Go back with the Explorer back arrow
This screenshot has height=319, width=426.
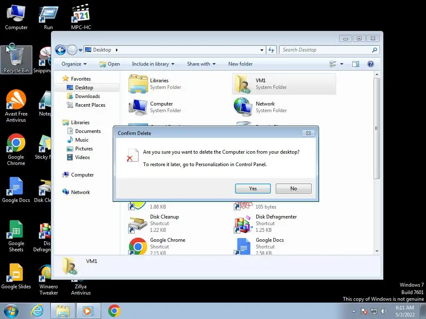(x=60, y=50)
